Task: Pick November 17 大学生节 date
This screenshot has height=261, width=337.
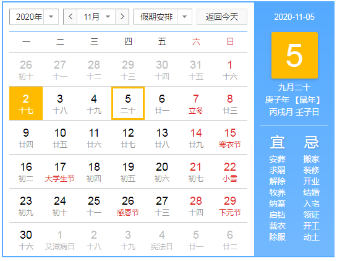Action: point(60,171)
